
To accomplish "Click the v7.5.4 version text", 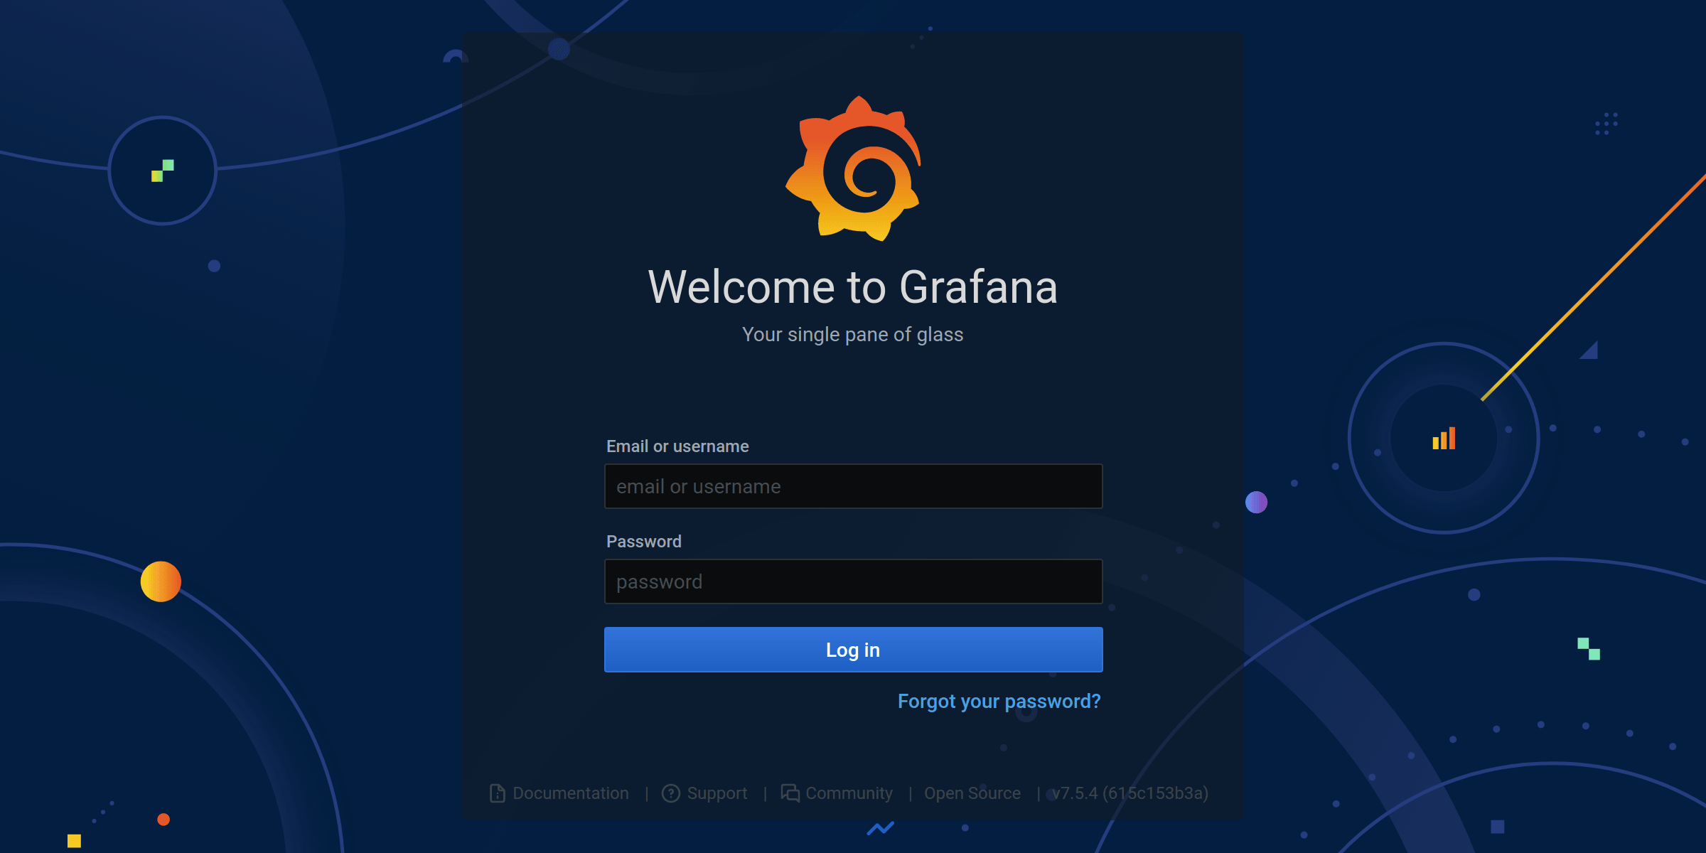I will coord(1130,793).
